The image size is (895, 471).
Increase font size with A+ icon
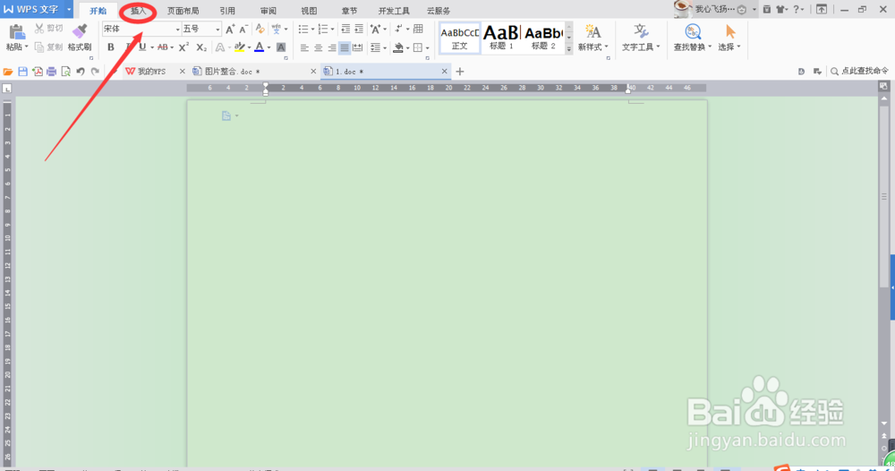230,30
